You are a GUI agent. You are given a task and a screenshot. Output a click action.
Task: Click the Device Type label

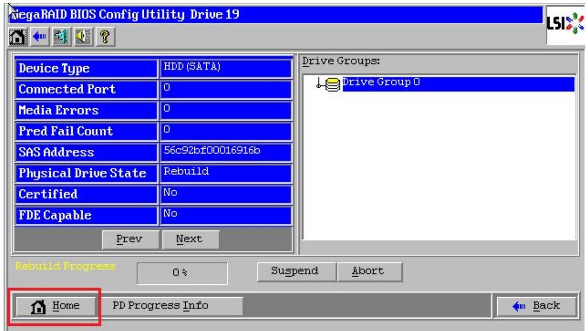point(54,68)
